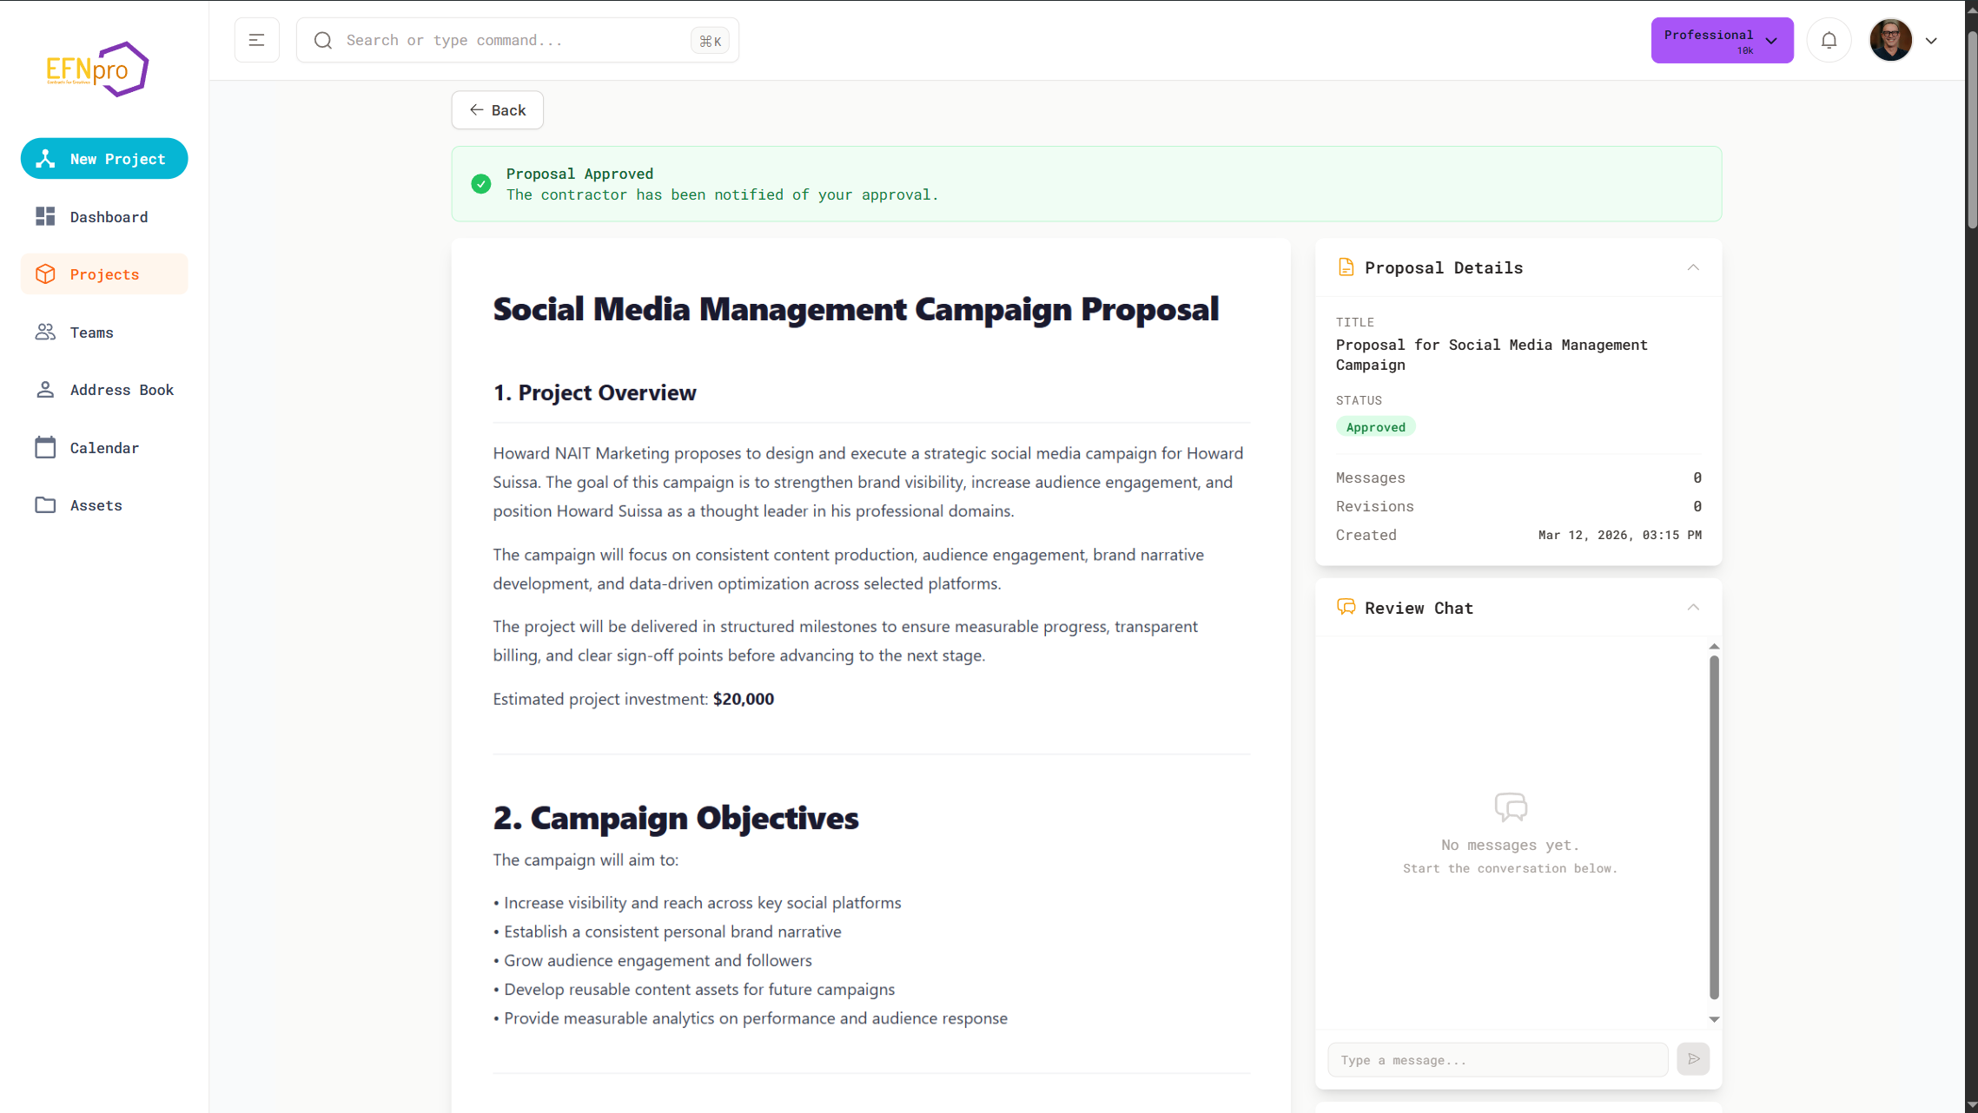Click the green approval checkmark icon
Image resolution: width=1978 pixels, height=1113 pixels.
pos(481,184)
